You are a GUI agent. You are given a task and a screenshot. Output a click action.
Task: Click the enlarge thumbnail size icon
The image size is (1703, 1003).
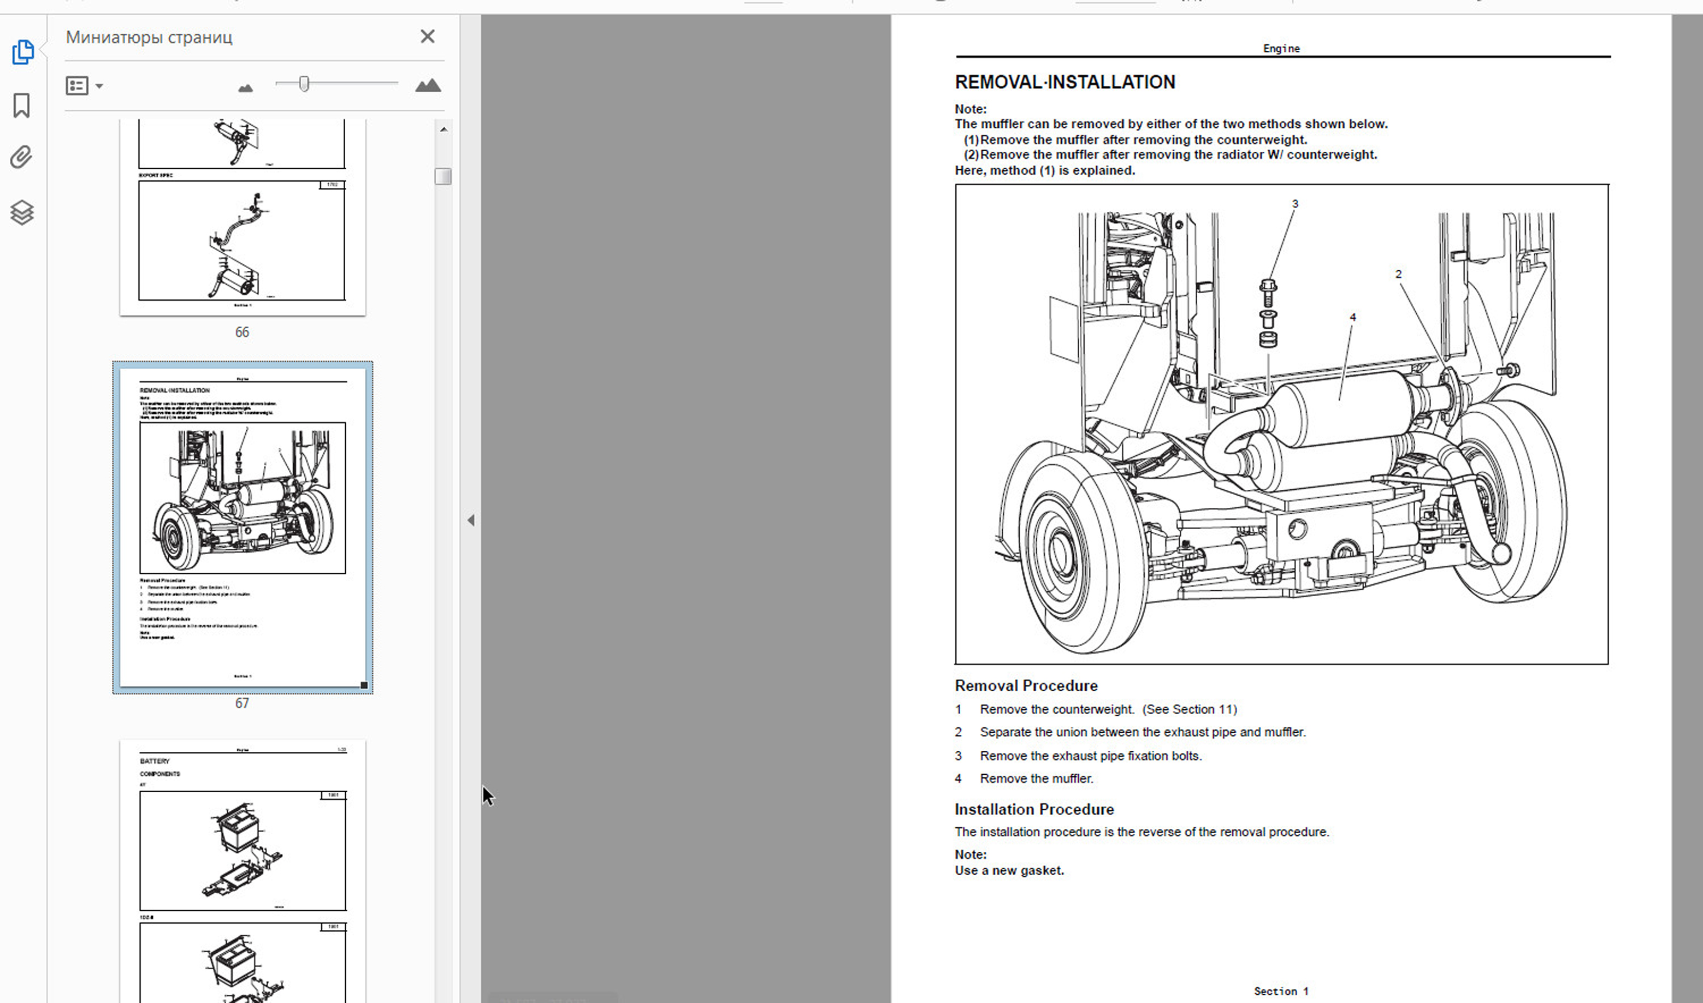pyautogui.click(x=427, y=85)
